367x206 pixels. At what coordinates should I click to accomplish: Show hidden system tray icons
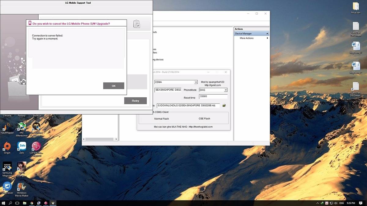coord(317,203)
